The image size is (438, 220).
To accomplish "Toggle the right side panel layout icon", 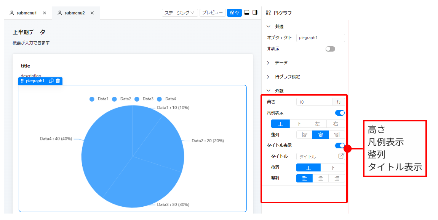I will click(x=255, y=13).
